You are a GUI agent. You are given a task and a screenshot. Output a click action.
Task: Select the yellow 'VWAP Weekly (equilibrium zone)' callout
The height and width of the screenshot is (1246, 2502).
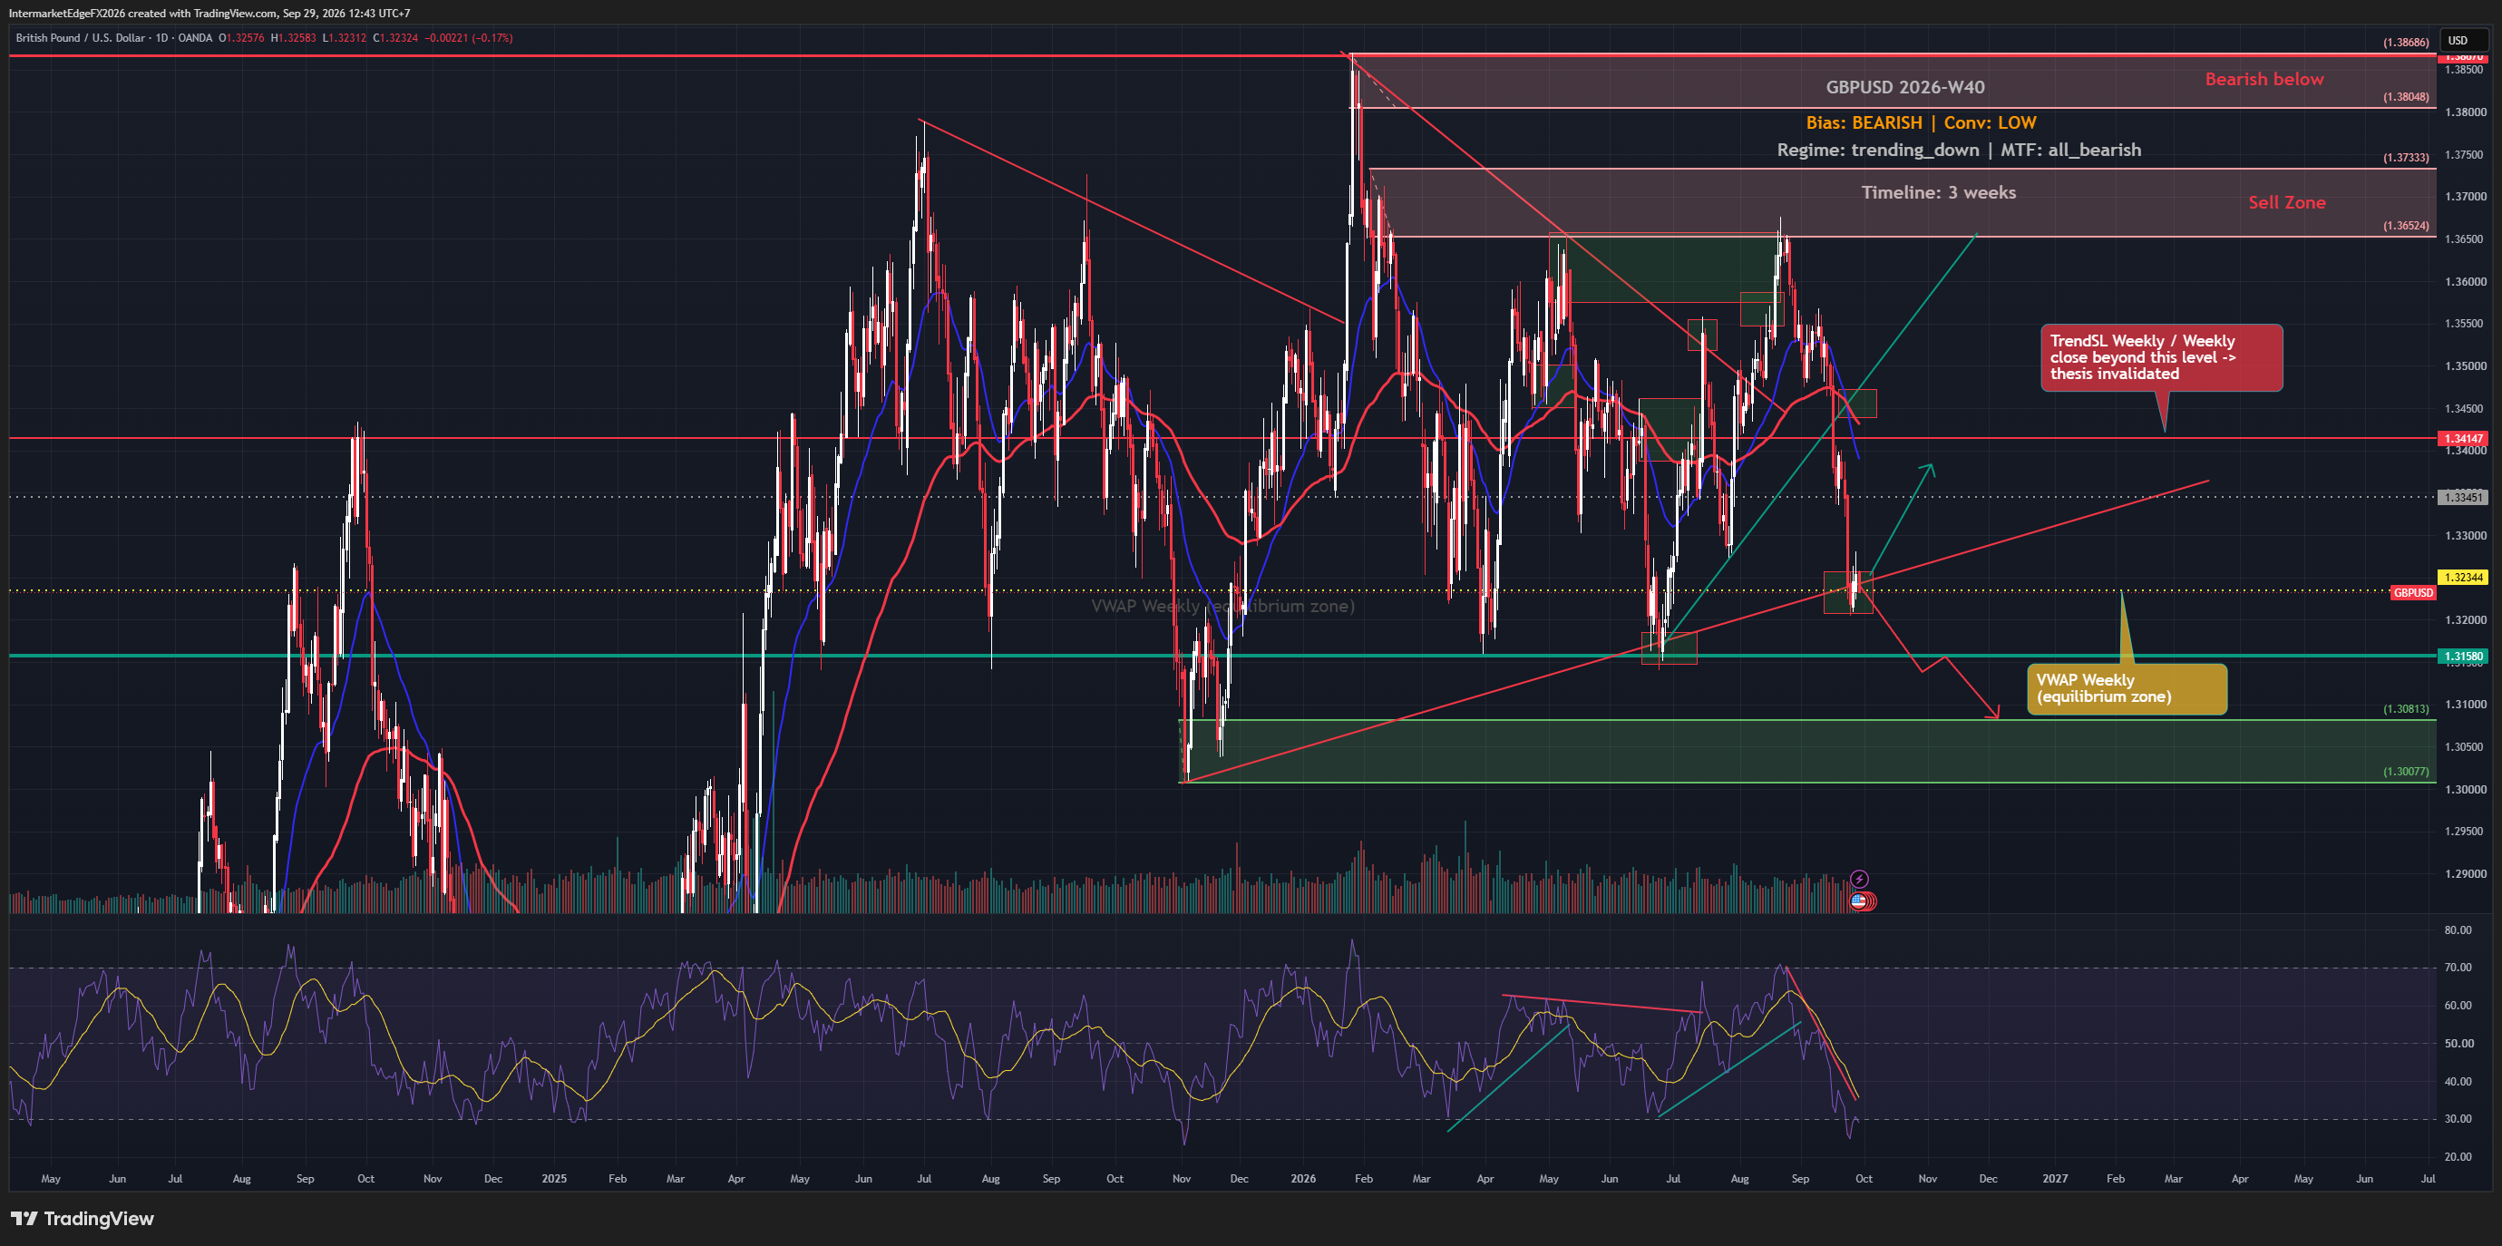[x=2127, y=688]
